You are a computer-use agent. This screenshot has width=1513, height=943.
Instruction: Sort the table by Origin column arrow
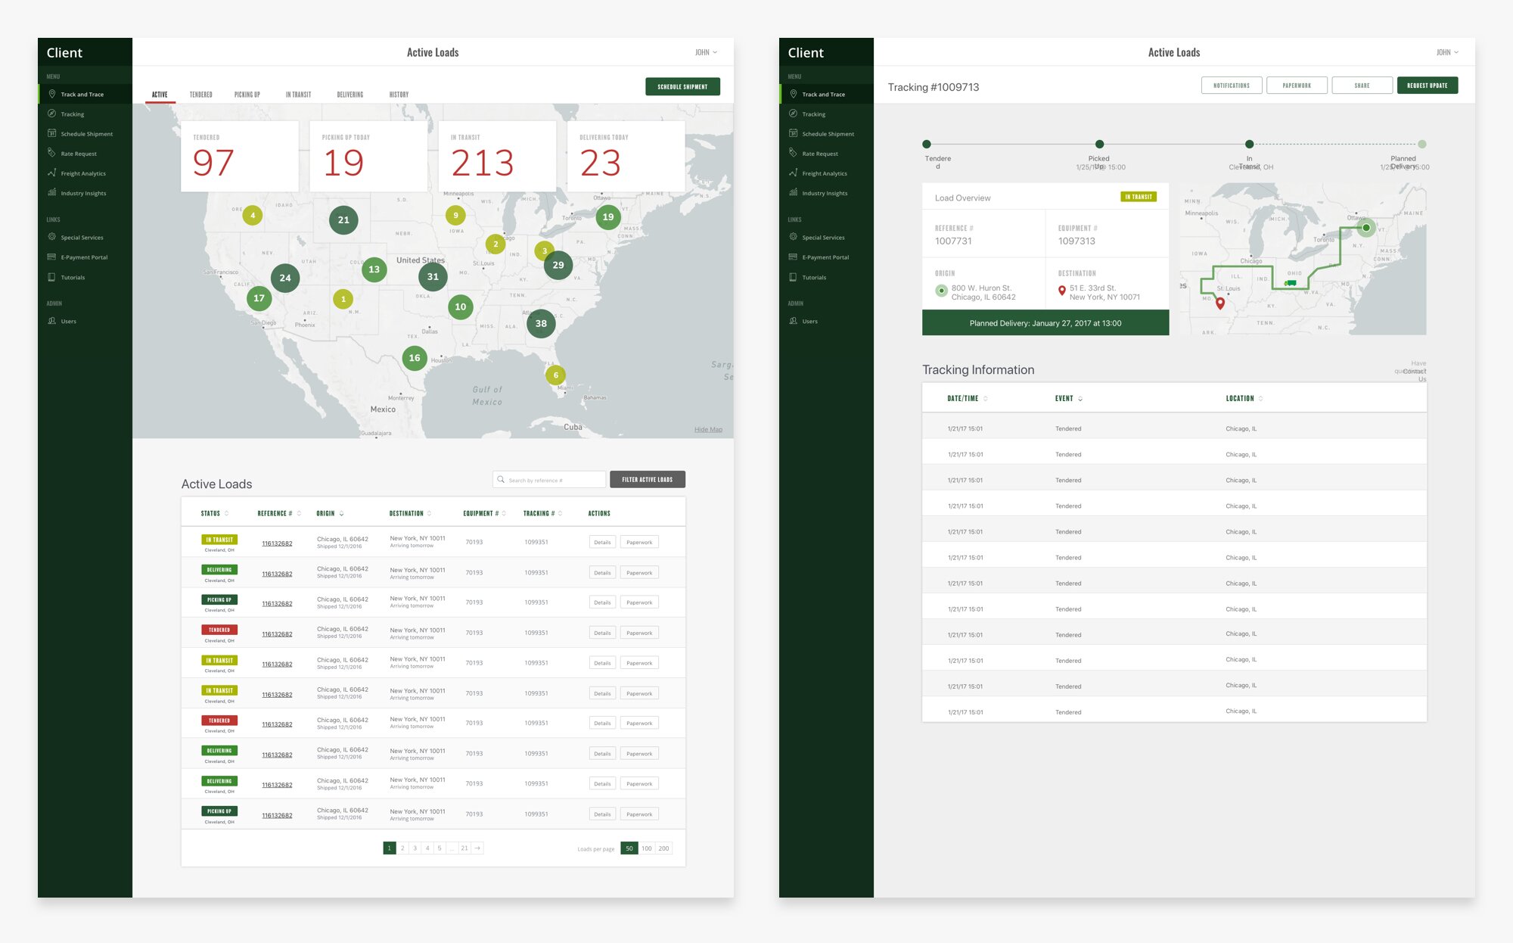click(x=341, y=514)
